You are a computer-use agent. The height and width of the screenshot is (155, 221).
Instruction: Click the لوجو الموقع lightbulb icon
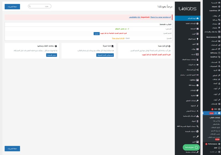[x=198, y=39]
